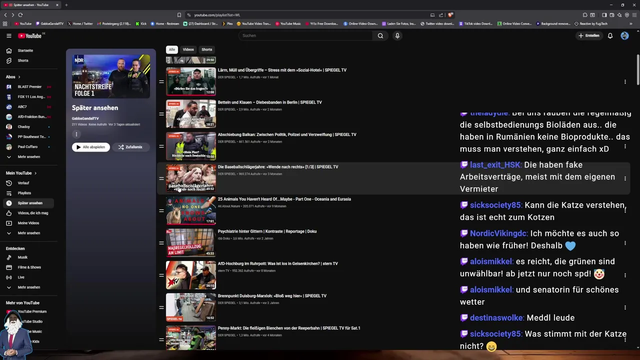Screen dimensions: 640x360
Task: Open Meine Videos in sidebar
Action: click(28, 223)
